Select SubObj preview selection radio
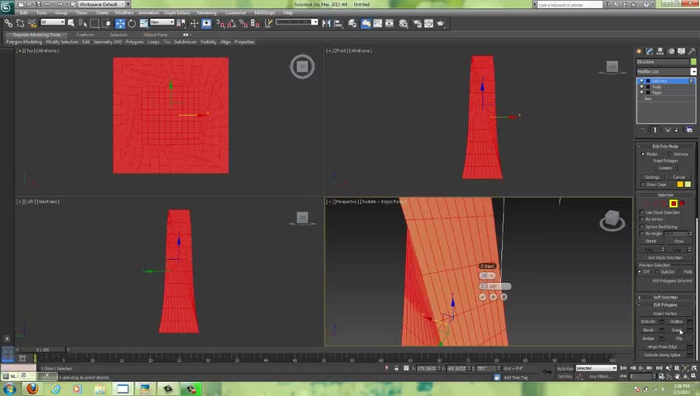 (657, 271)
